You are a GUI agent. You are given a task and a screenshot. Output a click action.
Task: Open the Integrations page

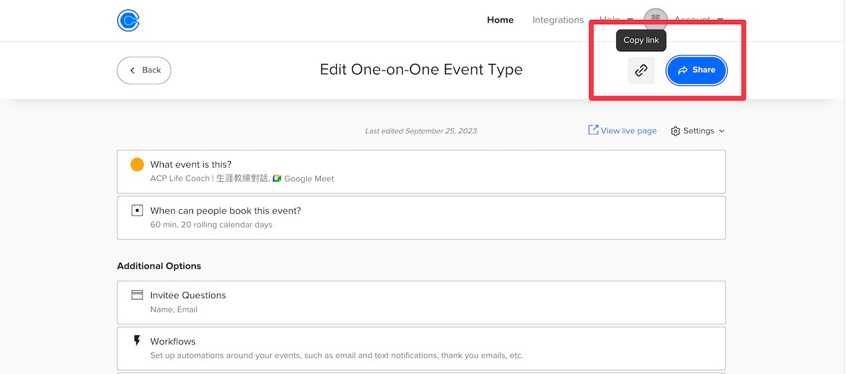tap(558, 20)
